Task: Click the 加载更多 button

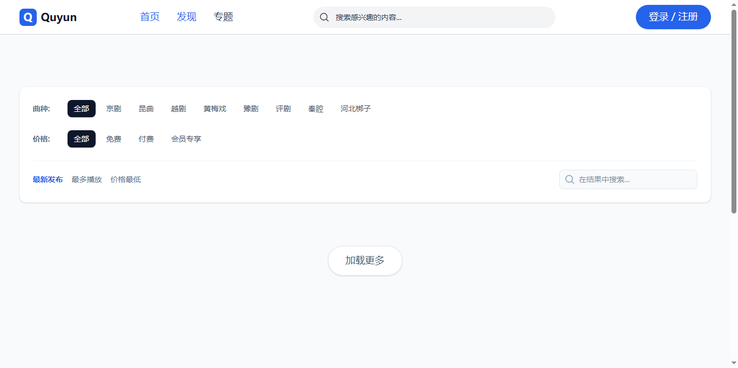Action: [x=365, y=260]
